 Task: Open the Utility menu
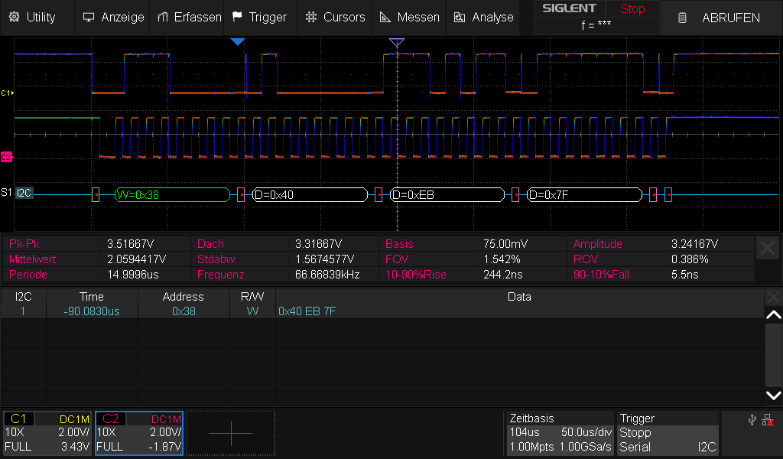(32, 17)
